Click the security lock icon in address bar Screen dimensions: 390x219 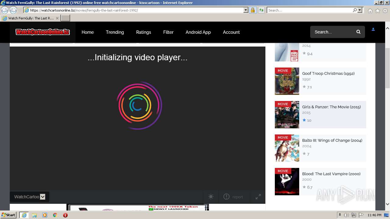click(x=253, y=10)
